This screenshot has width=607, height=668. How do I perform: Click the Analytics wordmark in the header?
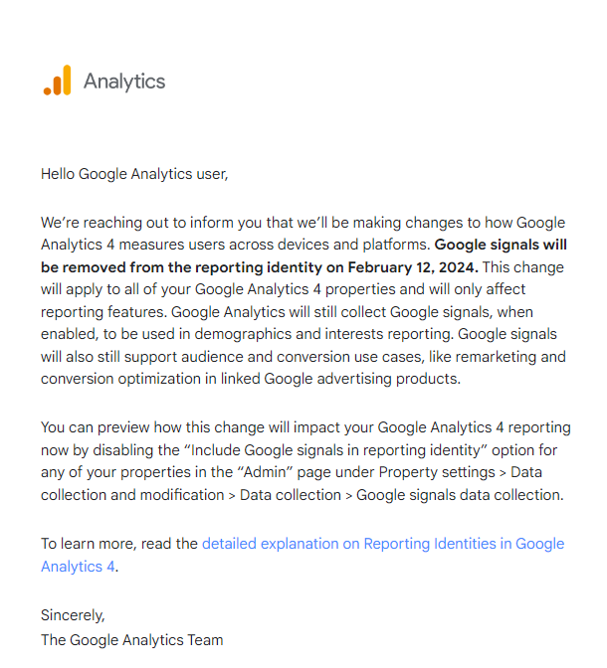tap(124, 82)
